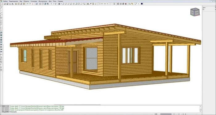
Task: Open the Установки menu
Action: point(34,1)
